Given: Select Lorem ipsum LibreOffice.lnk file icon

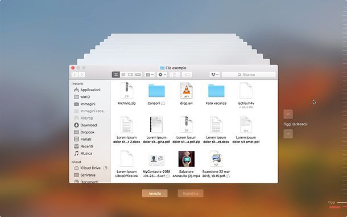Looking at the screenshot, I should pos(127,159).
